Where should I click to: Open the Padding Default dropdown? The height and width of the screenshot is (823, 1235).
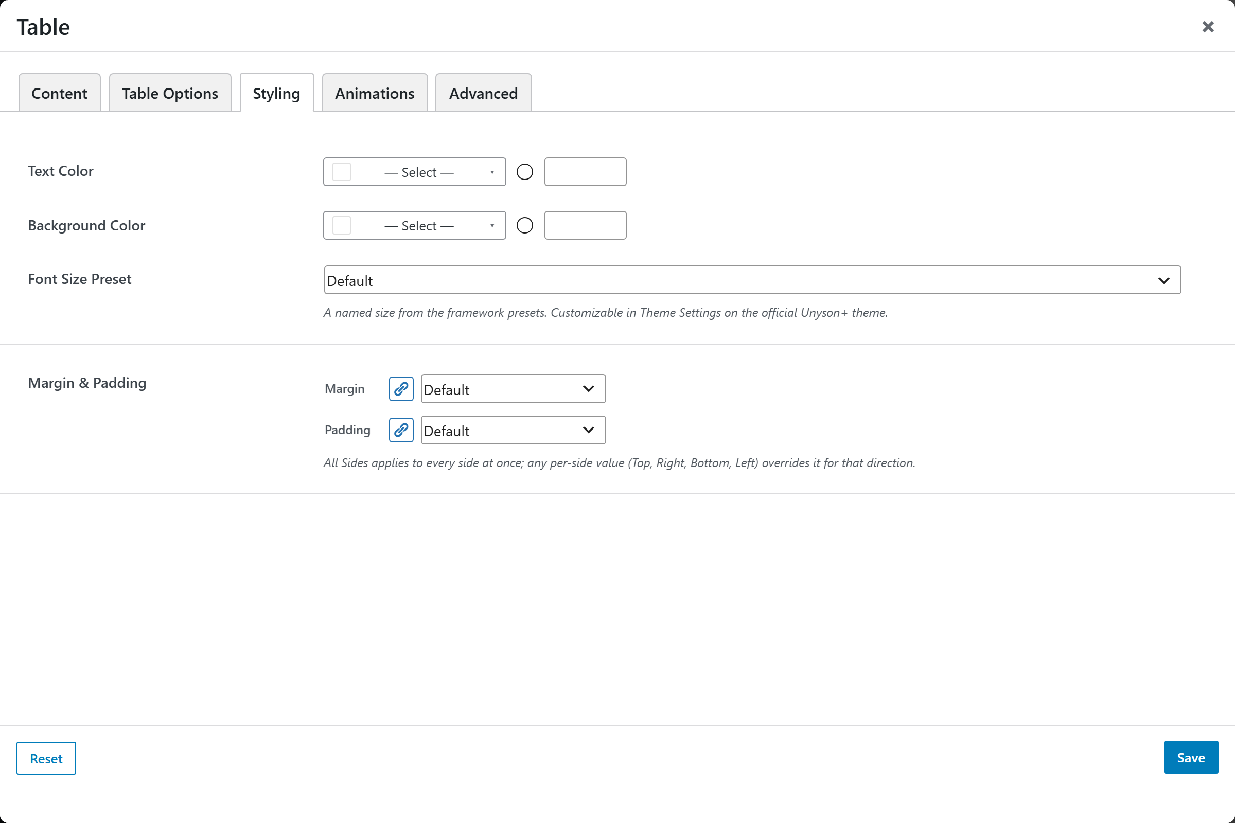[513, 430]
